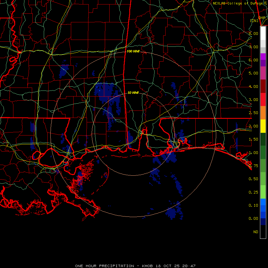The width and height of the screenshot is (268, 268).
Task: Select the 0.00 legend value
Action: [253, 219]
